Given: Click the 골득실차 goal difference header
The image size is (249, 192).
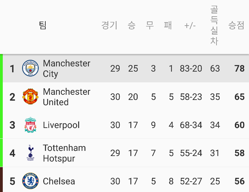Looking at the screenshot, I should [x=214, y=25].
